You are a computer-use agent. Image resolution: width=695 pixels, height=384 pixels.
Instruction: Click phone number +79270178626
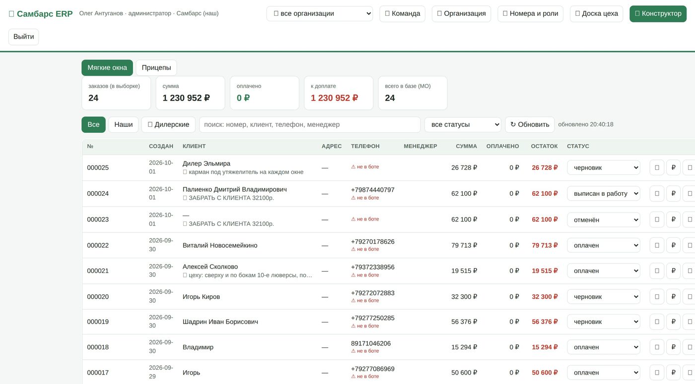pos(373,241)
